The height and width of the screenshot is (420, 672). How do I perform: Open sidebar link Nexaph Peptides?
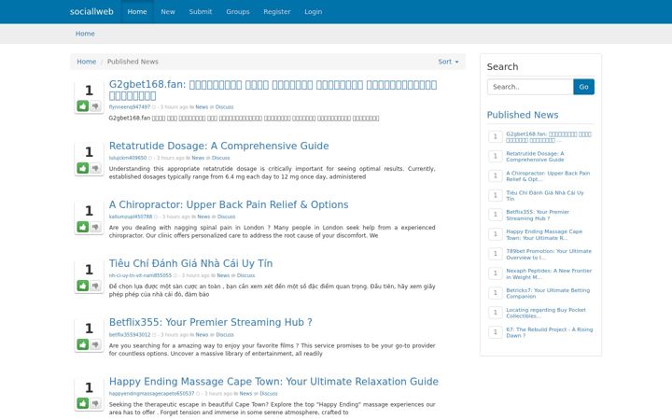(x=549, y=273)
